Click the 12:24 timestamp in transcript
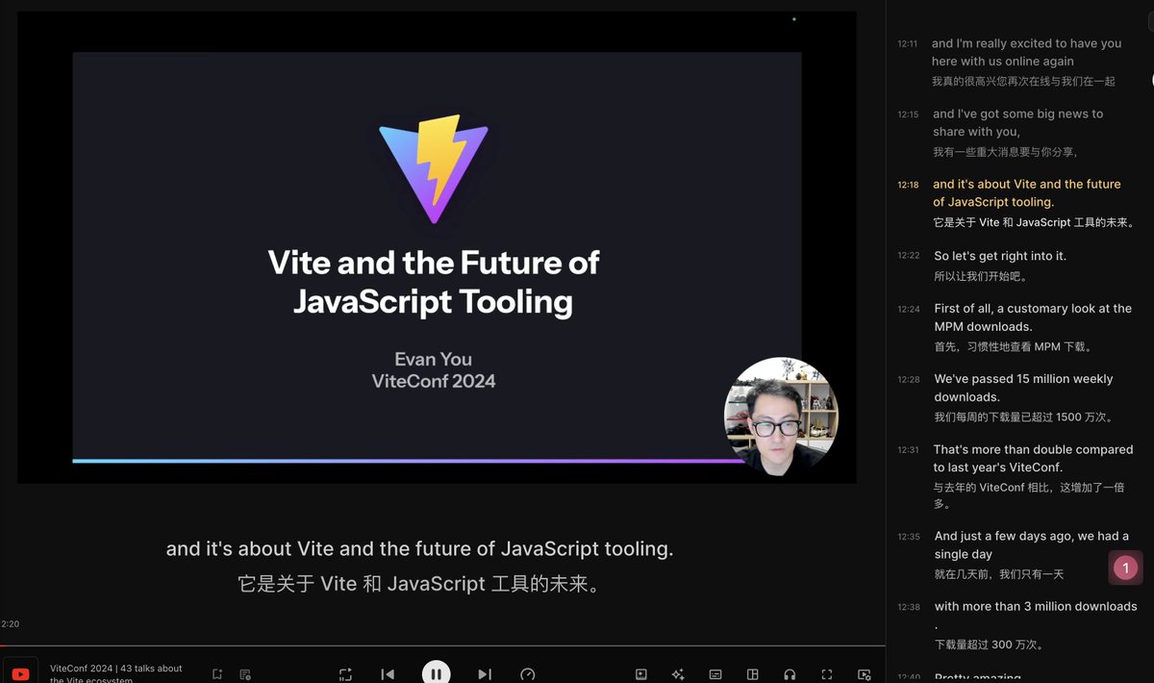 908,310
